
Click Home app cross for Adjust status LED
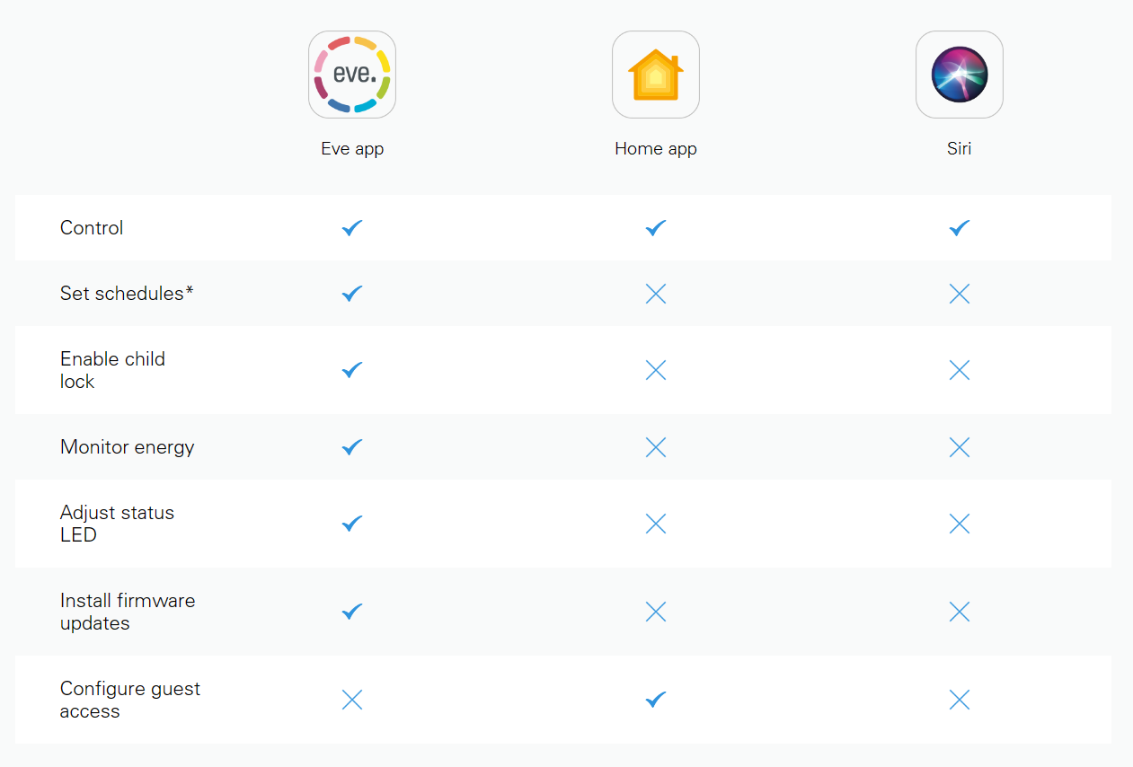(x=656, y=524)
